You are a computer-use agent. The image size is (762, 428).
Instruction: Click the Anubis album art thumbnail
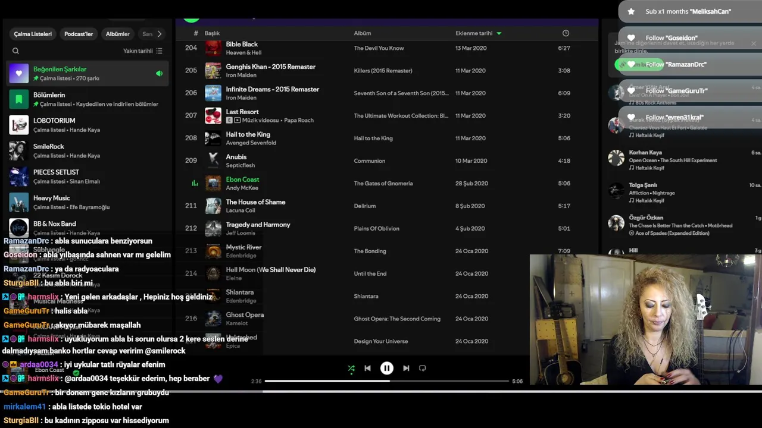[213, 161]
